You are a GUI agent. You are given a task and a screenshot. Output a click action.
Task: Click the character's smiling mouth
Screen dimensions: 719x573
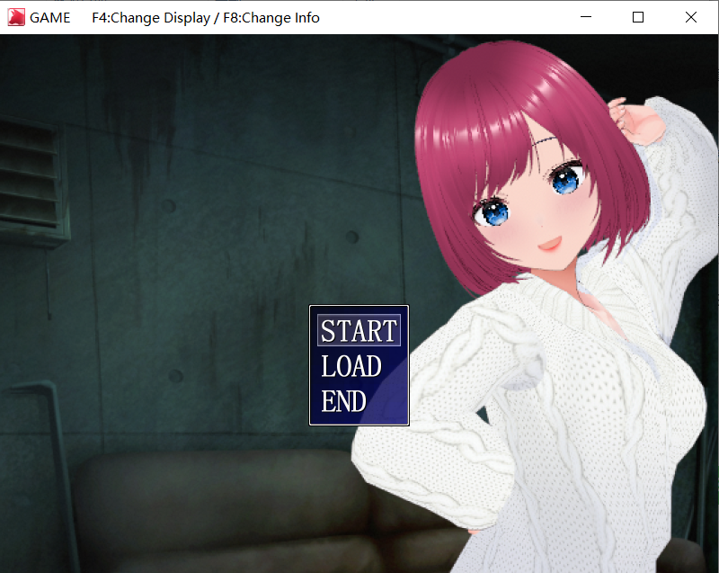550,244
